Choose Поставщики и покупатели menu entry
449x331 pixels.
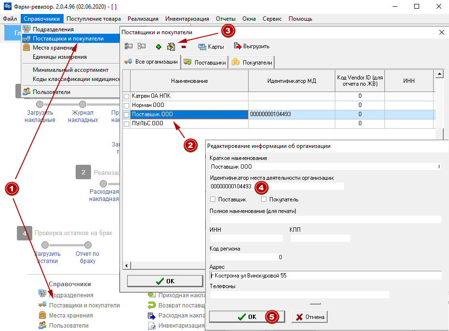pos(70,39)
